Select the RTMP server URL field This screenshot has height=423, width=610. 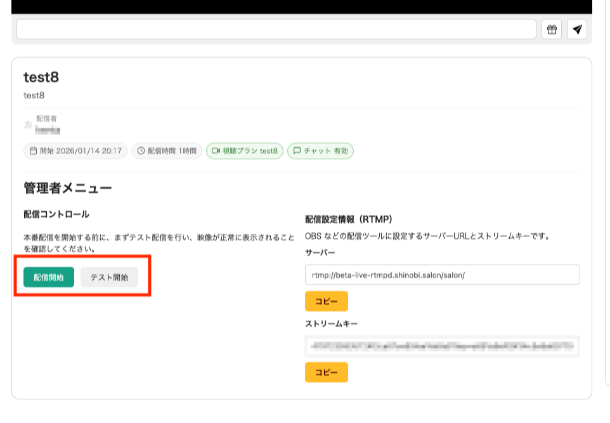click(x=442, y=275)
